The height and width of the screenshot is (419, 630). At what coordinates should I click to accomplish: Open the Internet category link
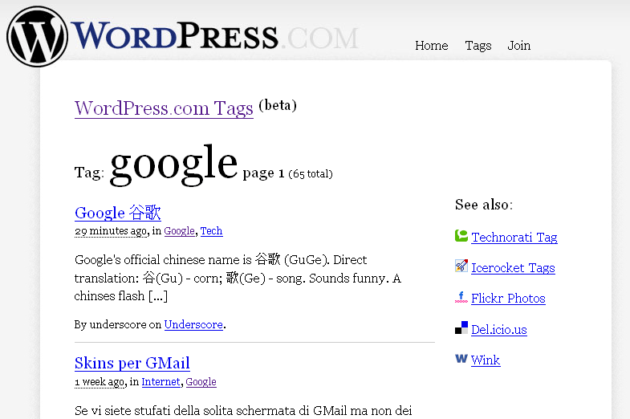(161, 381)
